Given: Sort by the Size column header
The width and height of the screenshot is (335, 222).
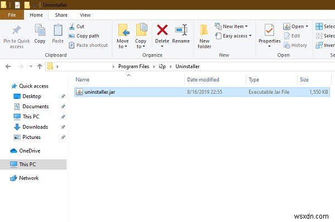Looking at the screenshot, I should [x=304, y=80].
